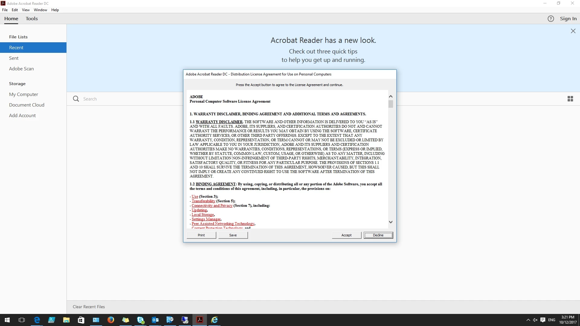
Task: Open Skype from the taskbar
Action: tap(140, 320)
